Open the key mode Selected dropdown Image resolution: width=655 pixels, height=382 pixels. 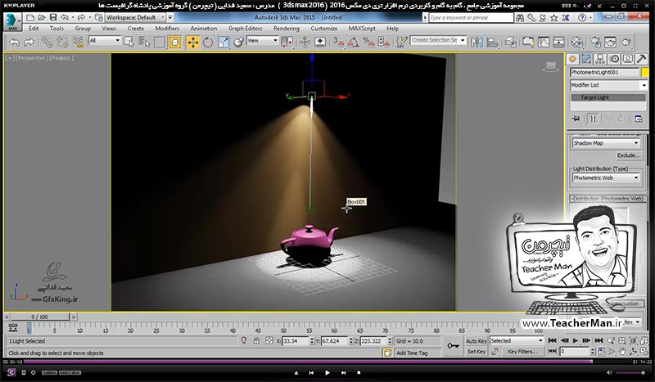tap(517, 340)
